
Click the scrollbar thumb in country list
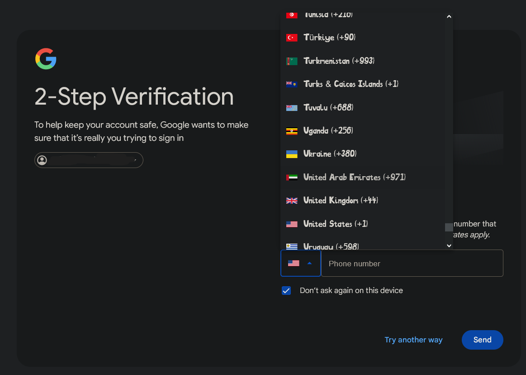pyautogui.click(x=449, y=227)
